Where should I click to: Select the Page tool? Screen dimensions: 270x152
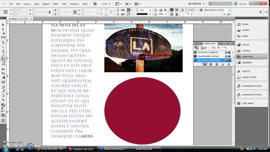3,33
